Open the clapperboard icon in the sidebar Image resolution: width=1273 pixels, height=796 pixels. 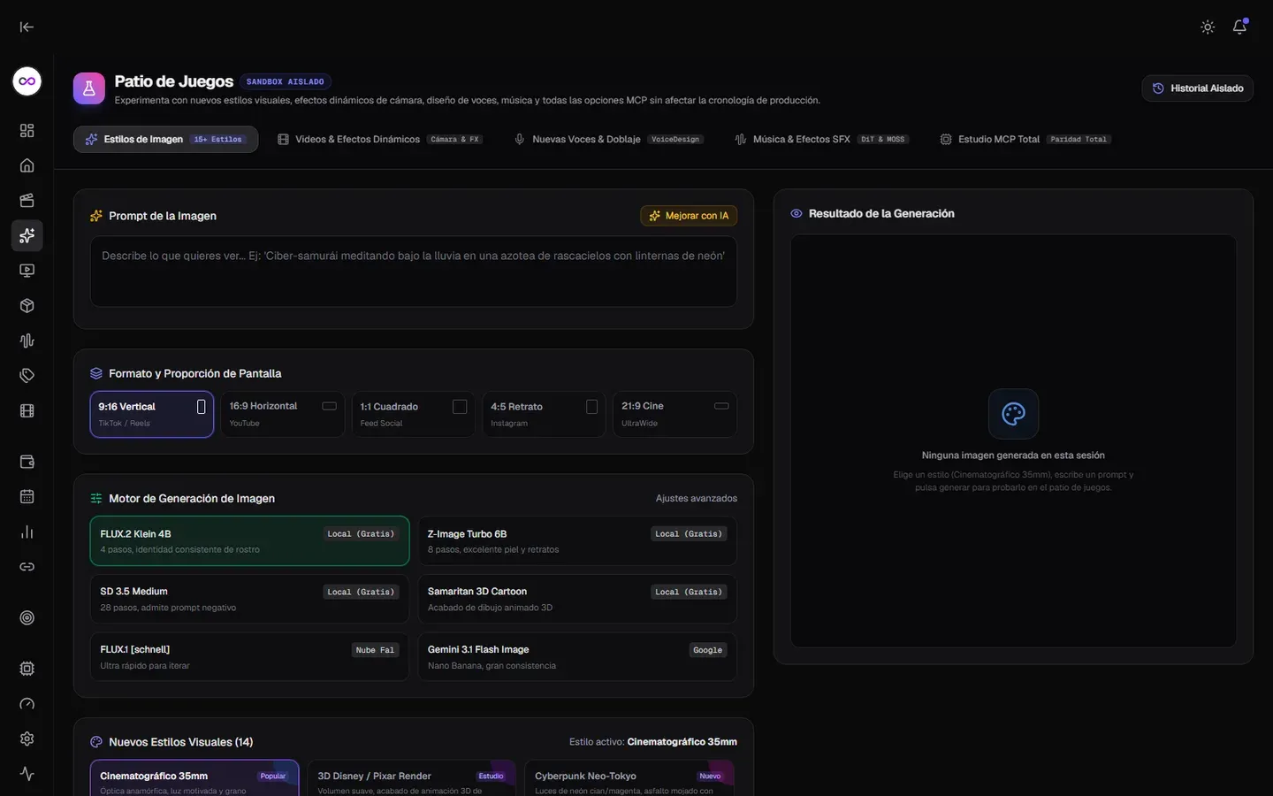[27, 201]
